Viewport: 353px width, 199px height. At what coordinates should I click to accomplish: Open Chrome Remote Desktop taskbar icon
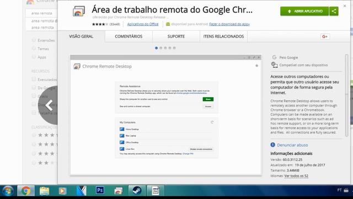coord(118,191)
